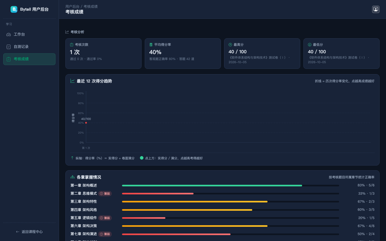Screen dimensions: 386x241
Task: Select the 考核成绩 menu item
Action: 29,59
